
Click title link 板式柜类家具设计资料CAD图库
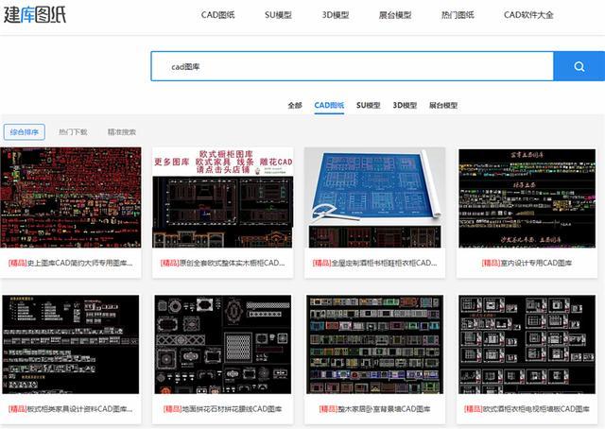point(71,409)
